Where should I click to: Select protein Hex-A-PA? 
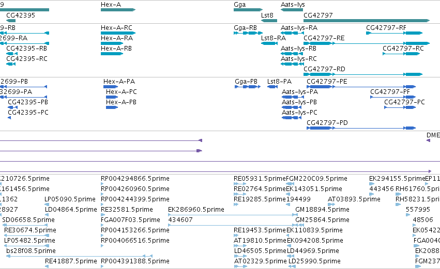[x=111, y=87]
